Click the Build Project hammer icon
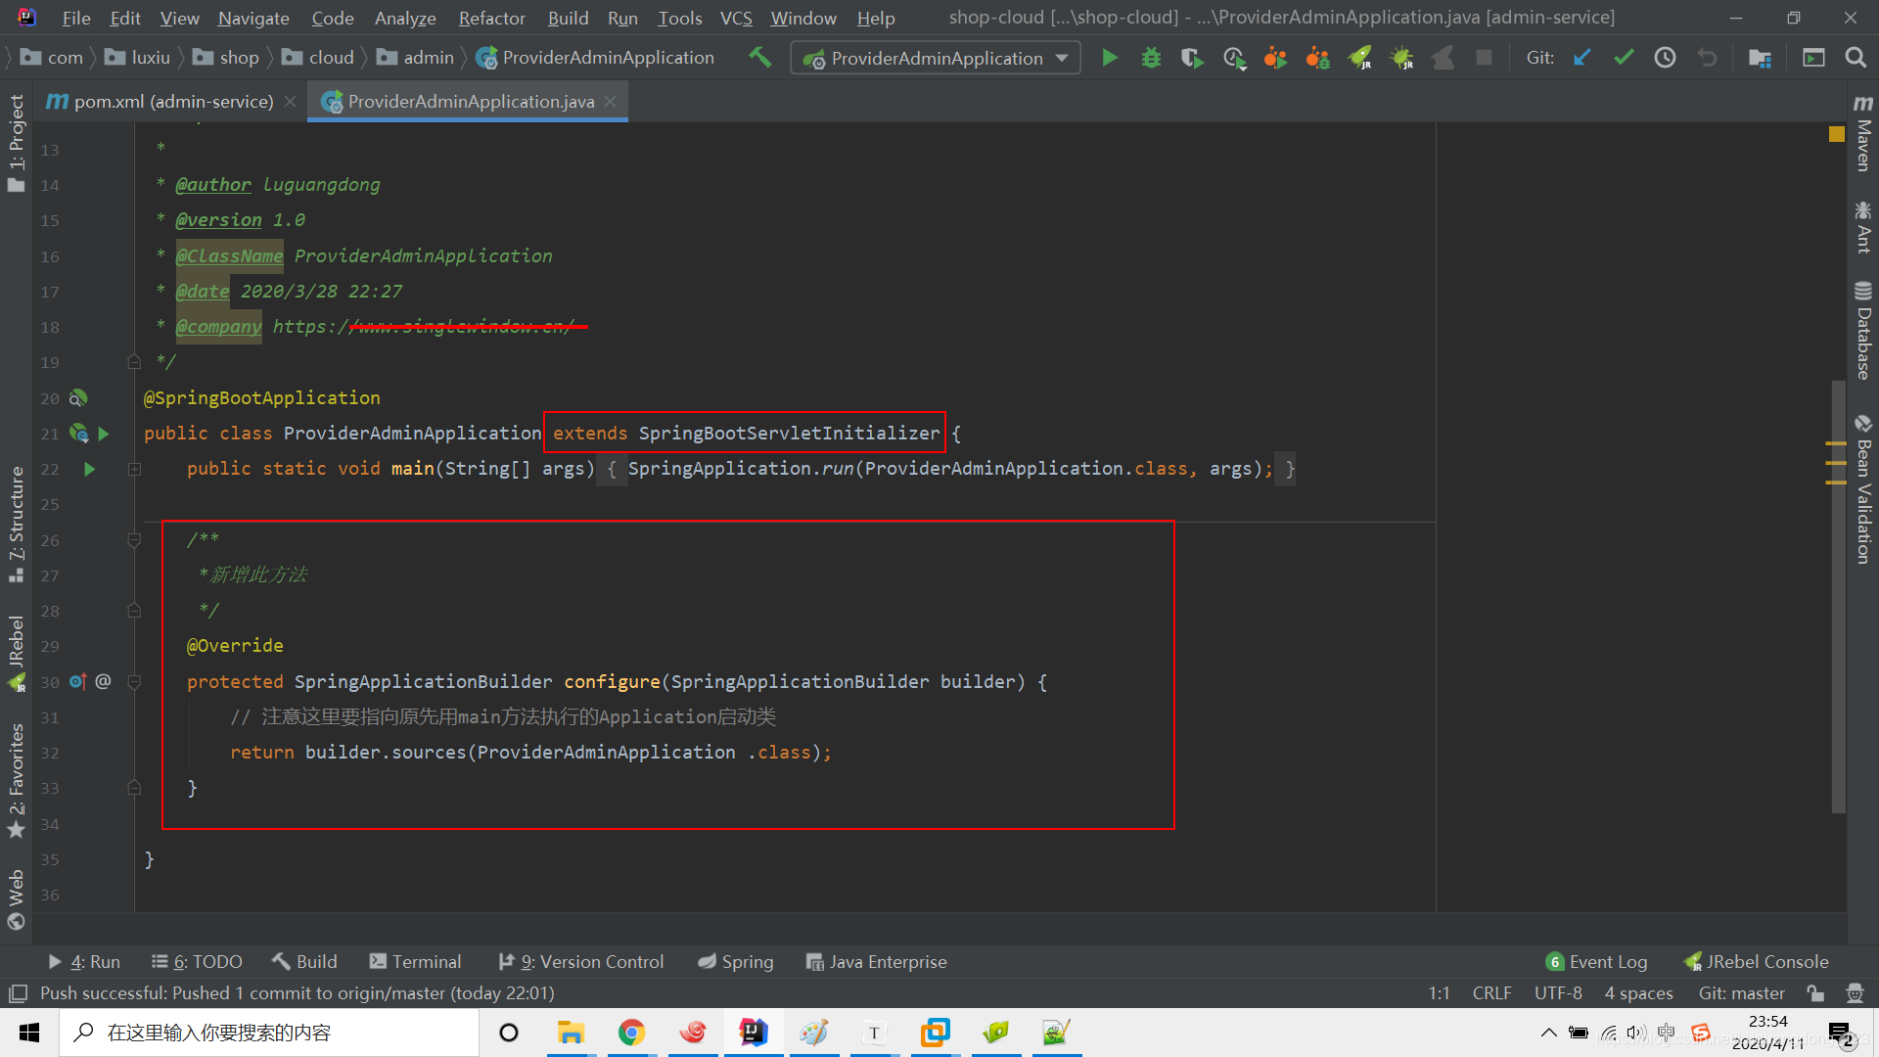Screen dimensions: 1879x1057 coord(759,58)
